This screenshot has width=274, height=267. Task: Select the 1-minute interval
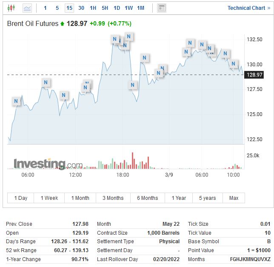(46, 8)
